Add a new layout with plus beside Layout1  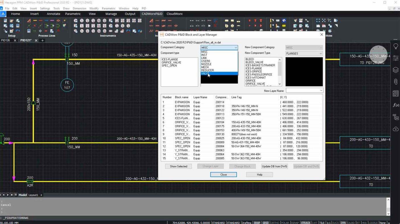[x=41, y=195]
